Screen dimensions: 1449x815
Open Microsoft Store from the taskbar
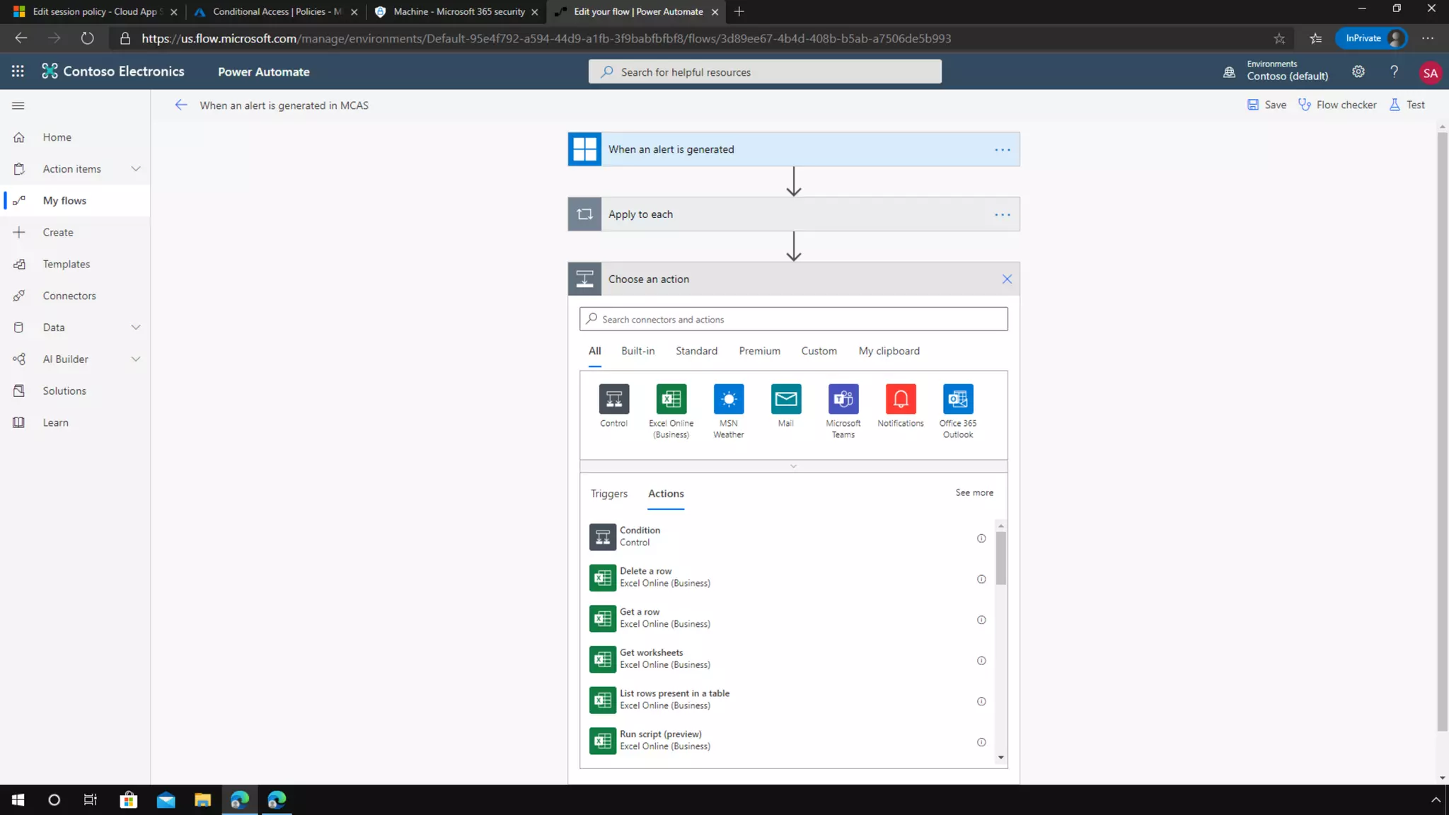[x=129, y=799]
